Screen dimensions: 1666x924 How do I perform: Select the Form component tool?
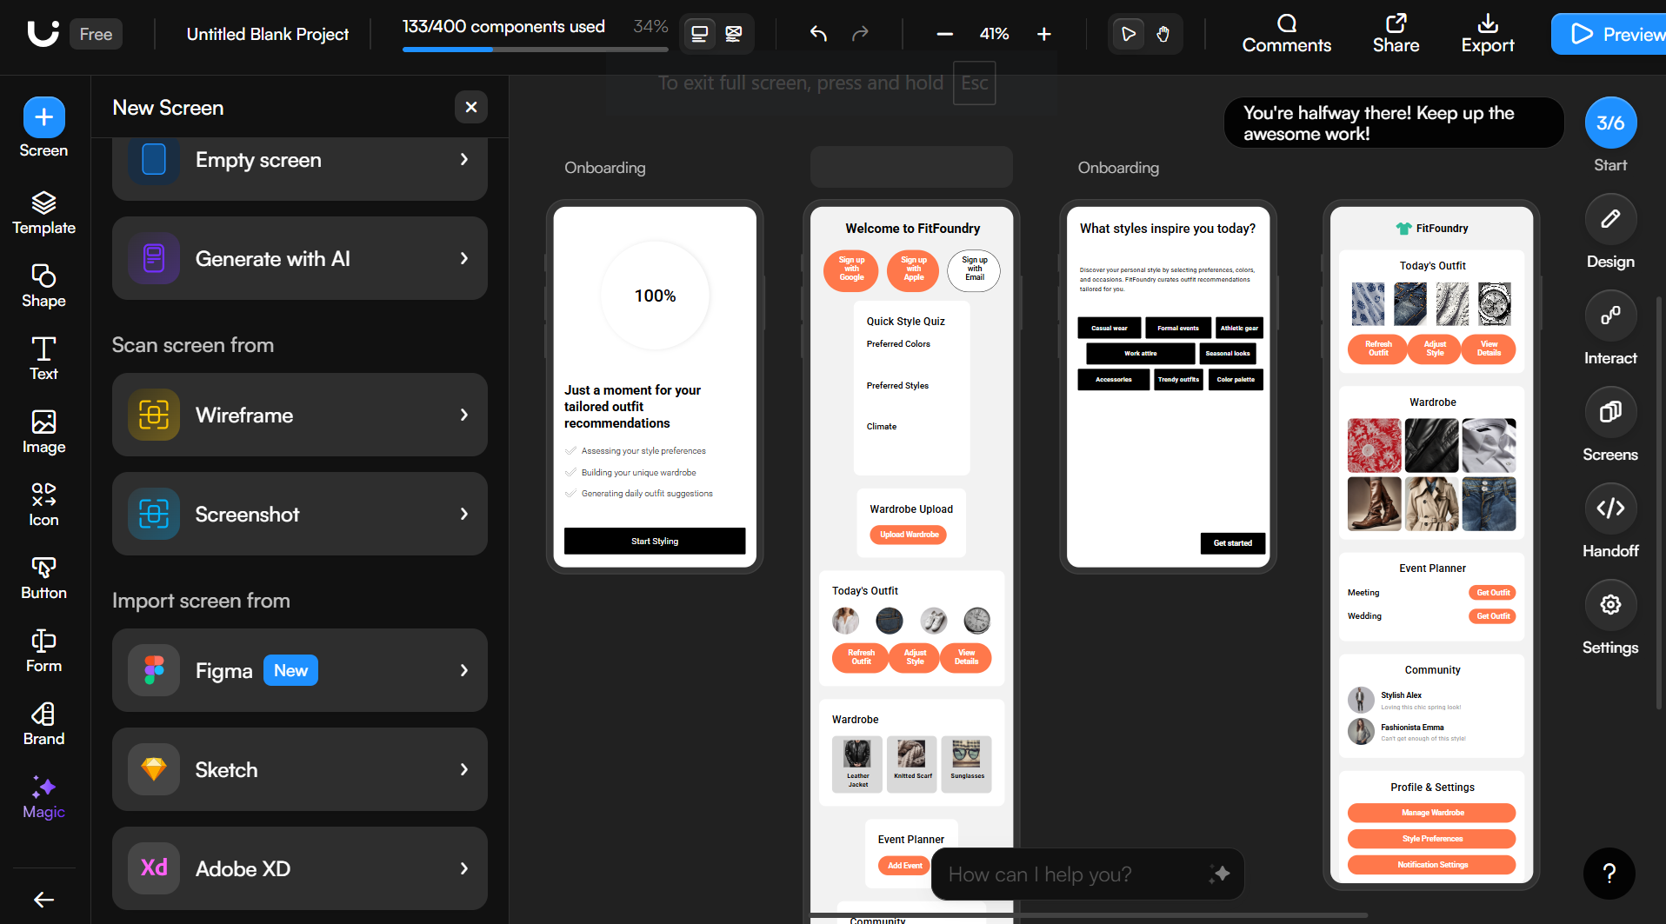pyautogui.click(x=43, y=651)
